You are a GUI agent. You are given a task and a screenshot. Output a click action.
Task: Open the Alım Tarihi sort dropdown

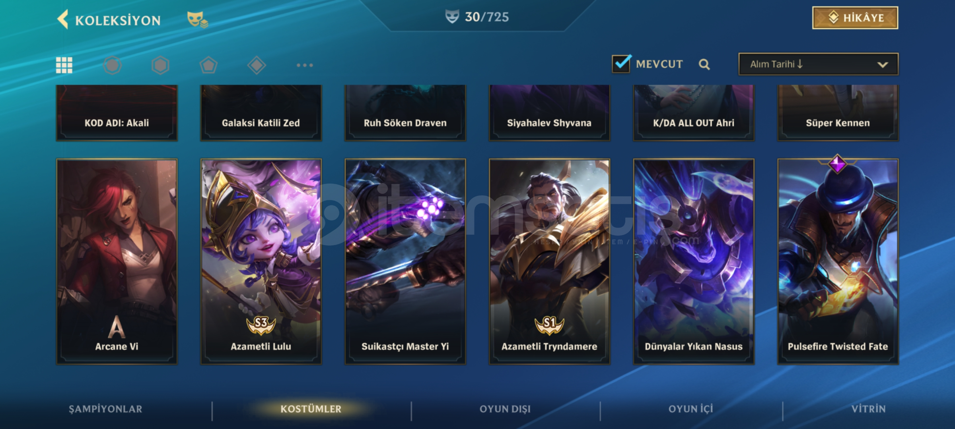[x=818, y=64]
